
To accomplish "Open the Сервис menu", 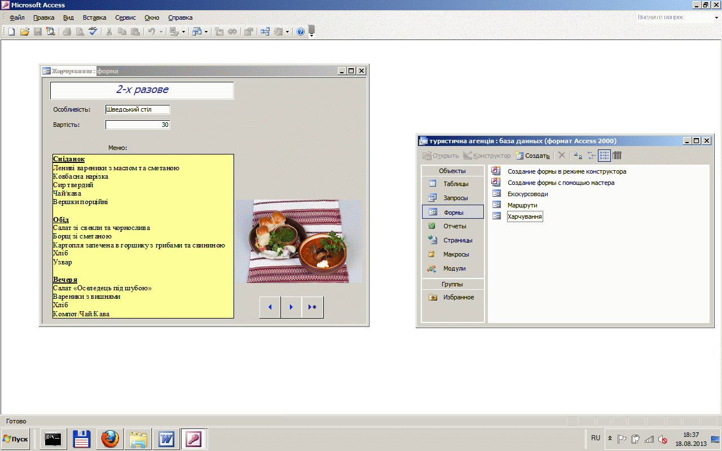I will [x=125, y=17].
